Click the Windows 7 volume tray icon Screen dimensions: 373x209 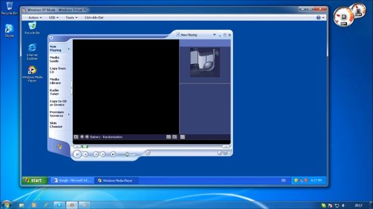pos(343,206)
